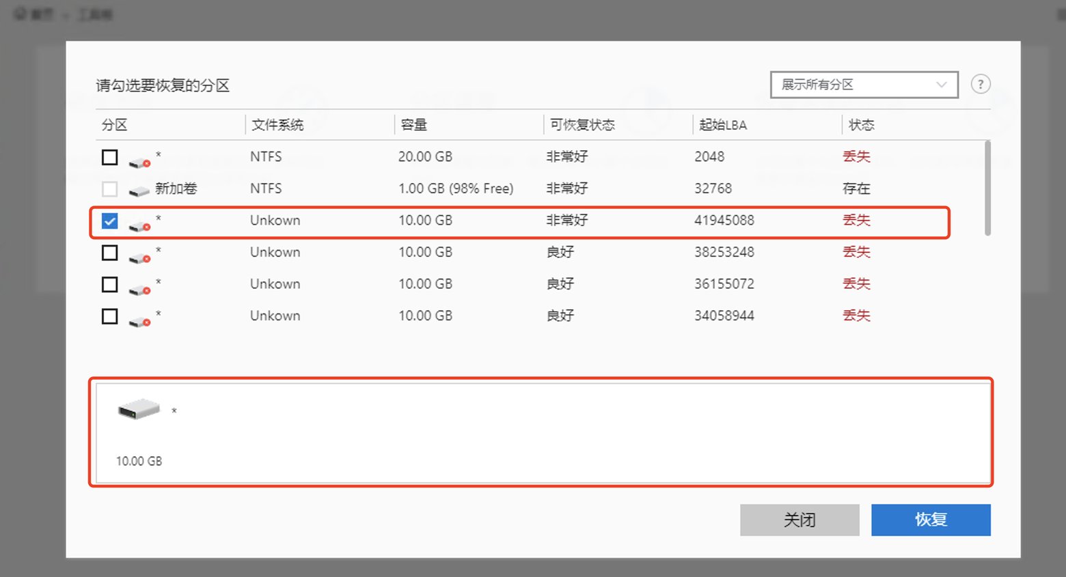This screenshot has height=577, width=1066.
Task: Click the 关闭 button
Action: click(799, 520)
